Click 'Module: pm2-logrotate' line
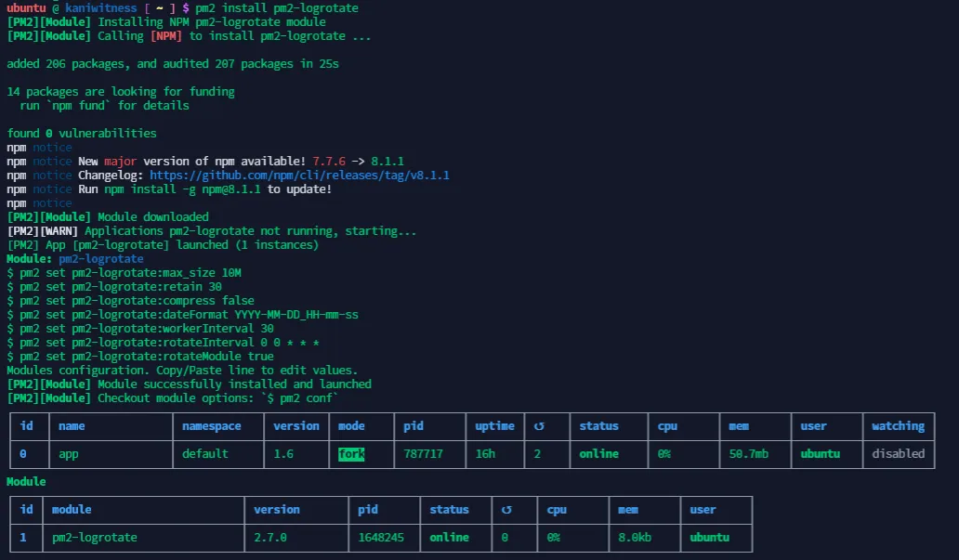The image size is (959, 560). (x=75, y=258)
